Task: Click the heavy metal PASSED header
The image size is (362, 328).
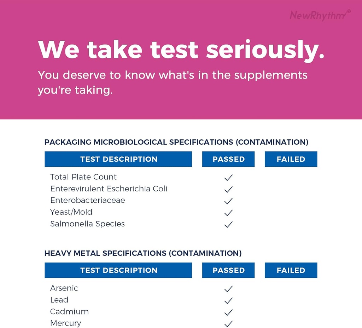Action: 228,270
